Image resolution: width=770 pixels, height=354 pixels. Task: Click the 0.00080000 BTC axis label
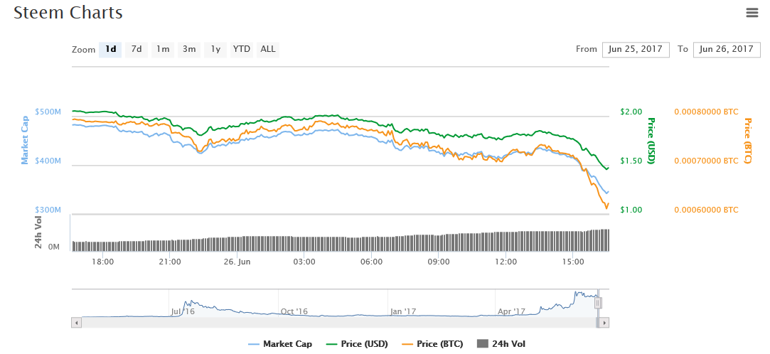706,112
